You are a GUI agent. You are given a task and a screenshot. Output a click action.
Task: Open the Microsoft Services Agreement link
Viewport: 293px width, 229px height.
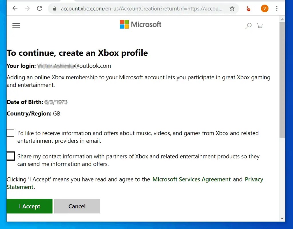tap(191, 179)
